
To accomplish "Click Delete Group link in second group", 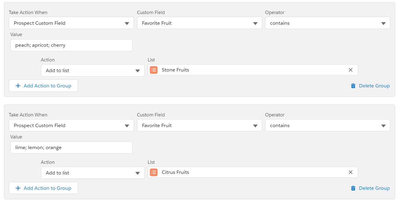I will coord(374,188).
